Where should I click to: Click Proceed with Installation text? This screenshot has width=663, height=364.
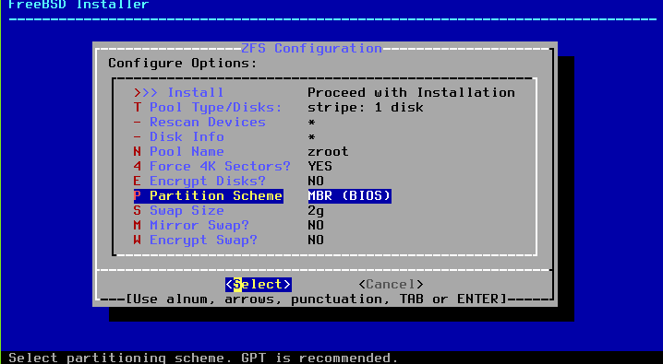411,92
